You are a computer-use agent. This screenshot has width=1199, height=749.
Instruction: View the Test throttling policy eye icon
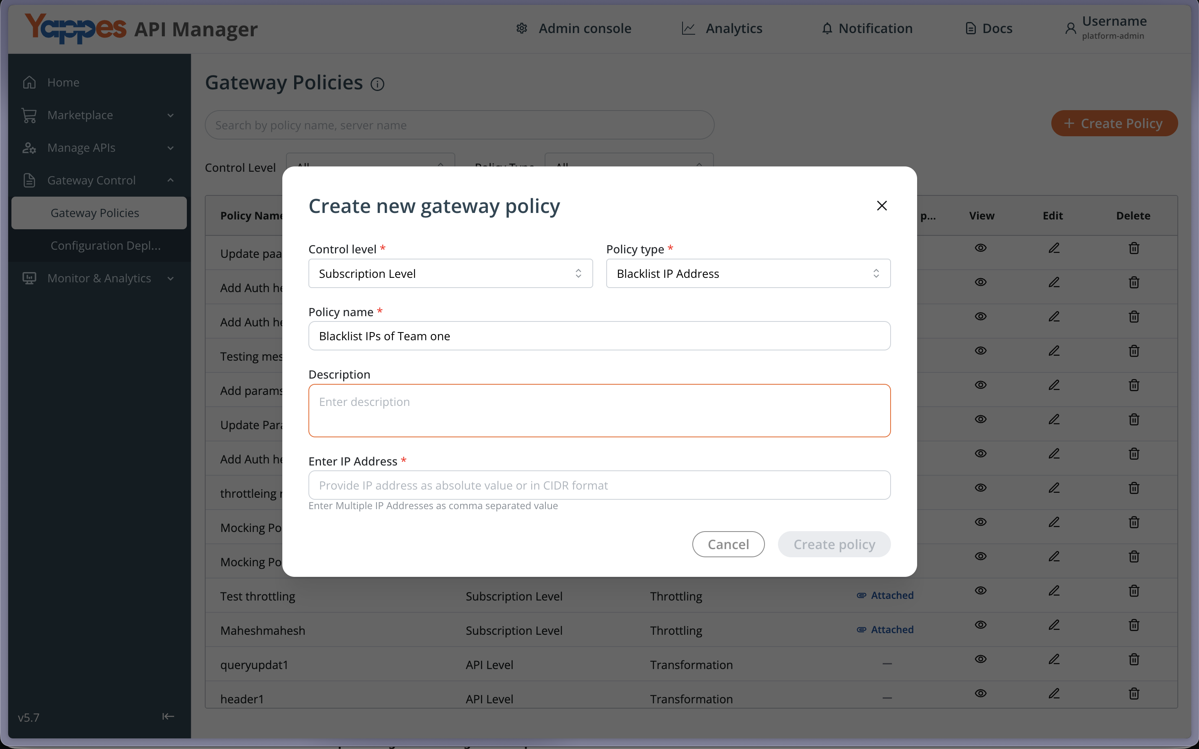point(981,590)
